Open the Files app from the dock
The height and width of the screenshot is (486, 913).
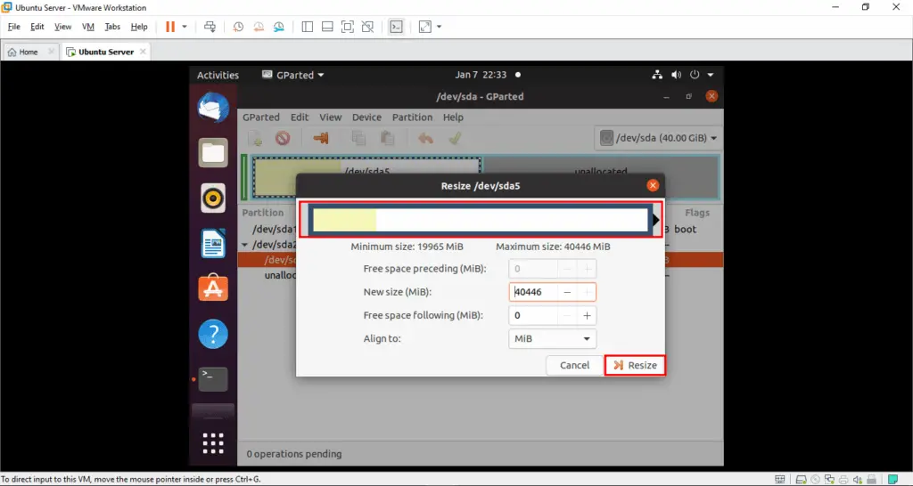(213, 153)
